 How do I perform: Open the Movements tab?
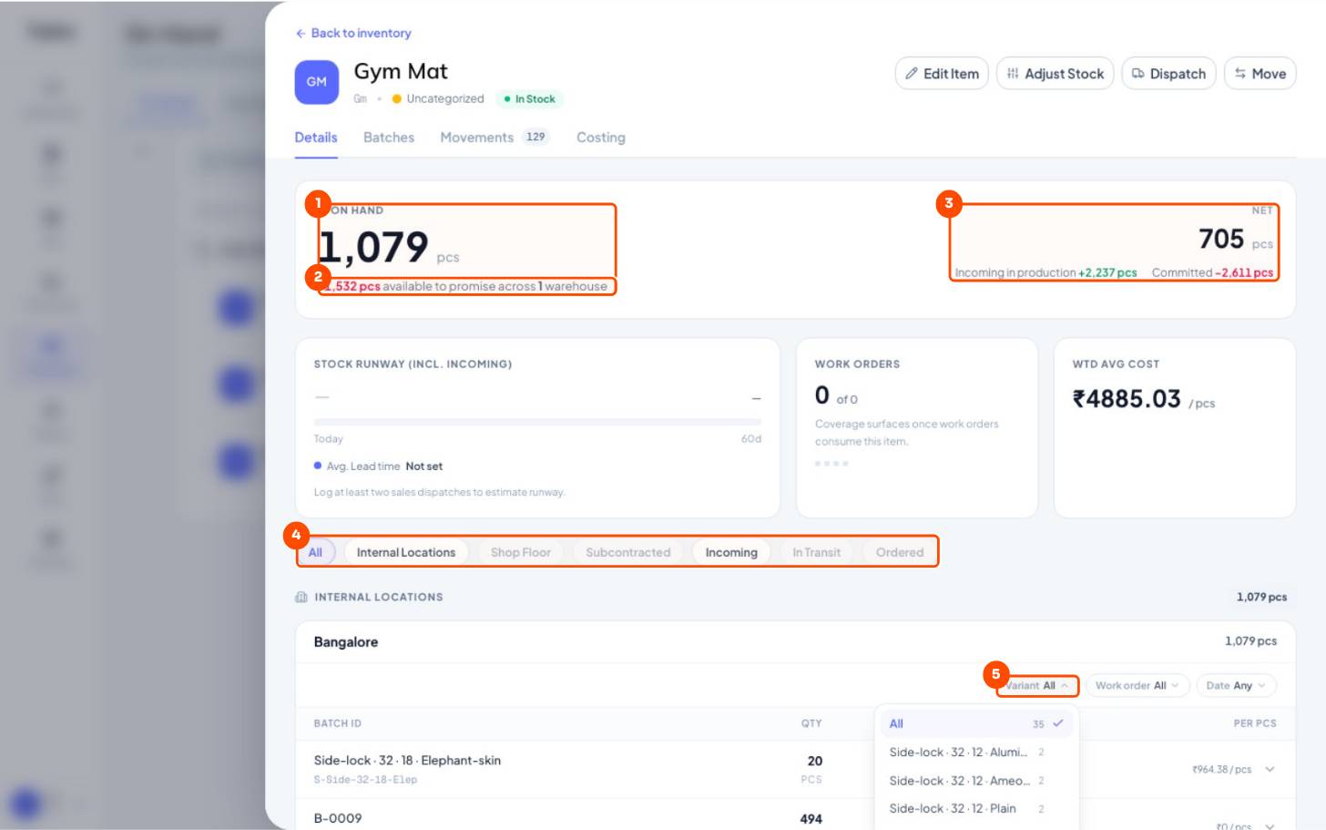point(494,138)
